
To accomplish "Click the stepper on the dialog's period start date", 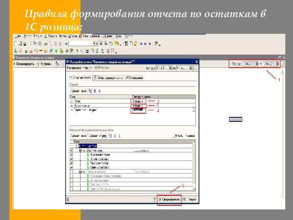I will pos(171,68).
